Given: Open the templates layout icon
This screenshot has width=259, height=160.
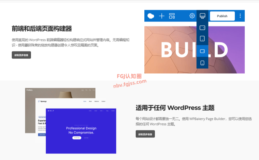Looking at the screenshot, I should pyautogui.click(x=172, y=16).
